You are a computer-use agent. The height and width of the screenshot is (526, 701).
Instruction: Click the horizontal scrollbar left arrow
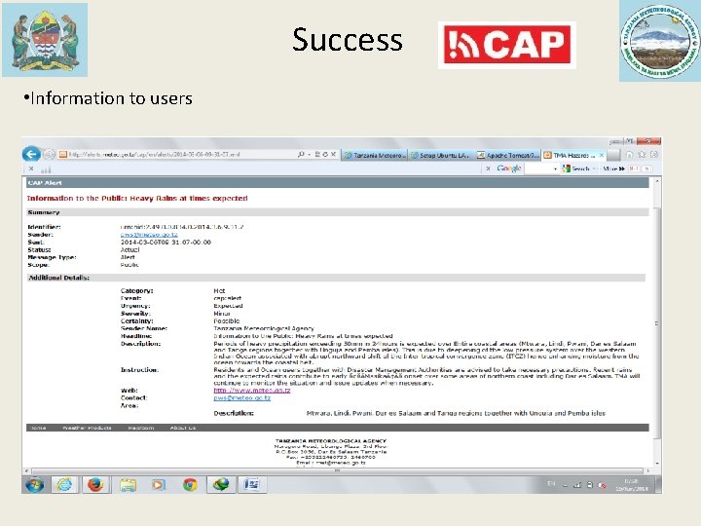tap(26, 471)
